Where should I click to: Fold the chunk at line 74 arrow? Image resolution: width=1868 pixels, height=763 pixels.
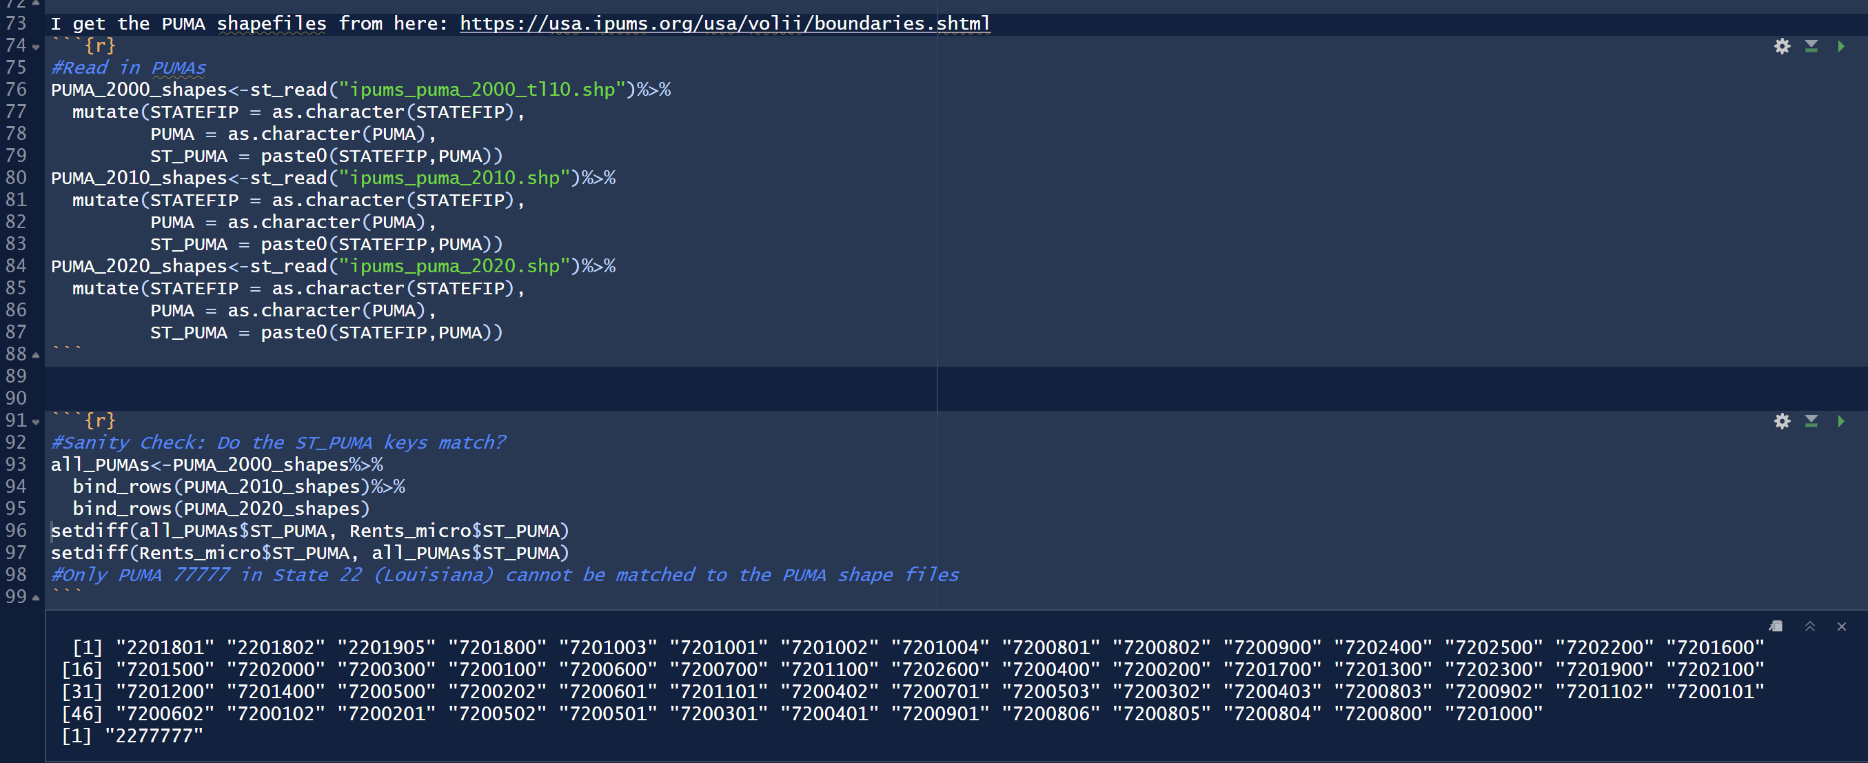[36, 47]
